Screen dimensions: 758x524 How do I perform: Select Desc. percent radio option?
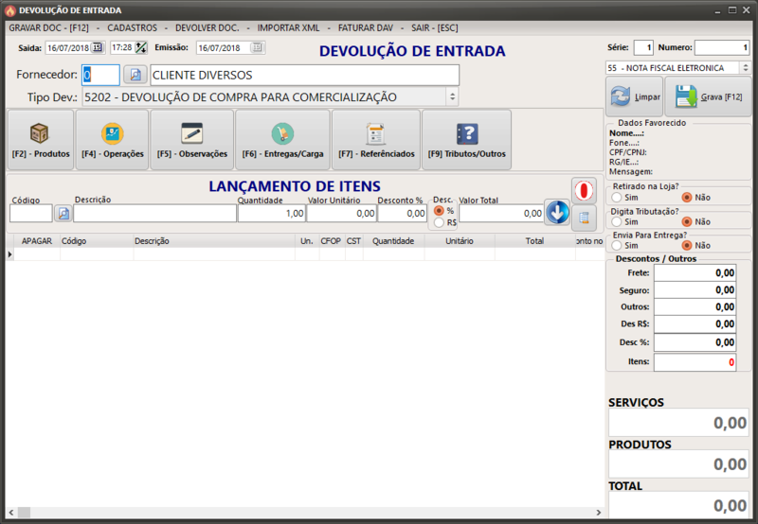coord(439,211)
